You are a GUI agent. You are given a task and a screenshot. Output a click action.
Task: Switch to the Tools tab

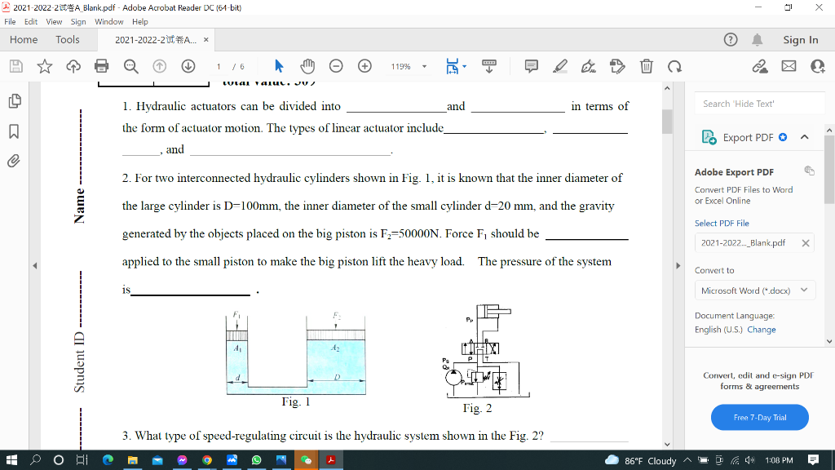[67, 39]
